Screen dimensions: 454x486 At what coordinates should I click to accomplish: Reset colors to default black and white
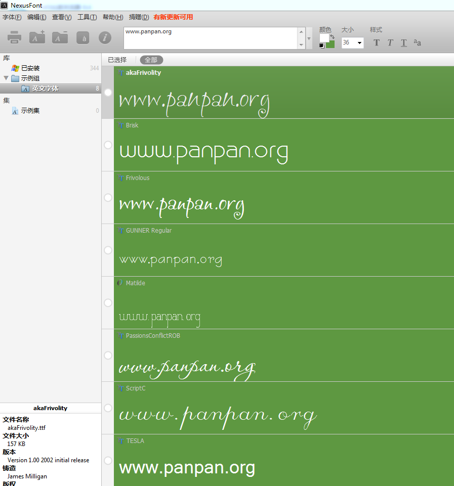[x=321, y=46]
